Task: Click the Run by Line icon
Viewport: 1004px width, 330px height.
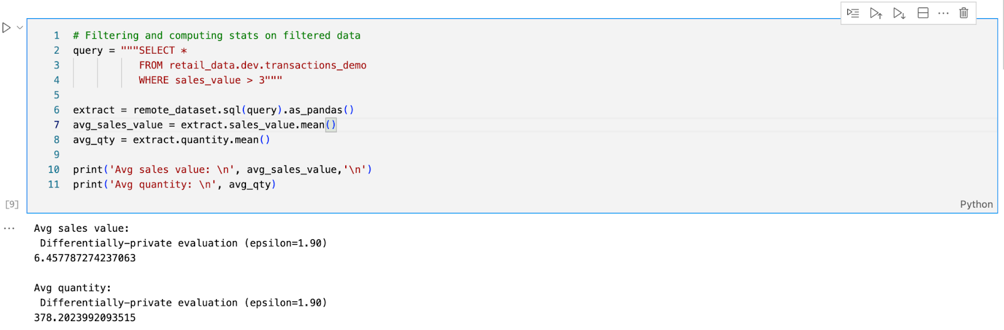Action: point(853,13)
